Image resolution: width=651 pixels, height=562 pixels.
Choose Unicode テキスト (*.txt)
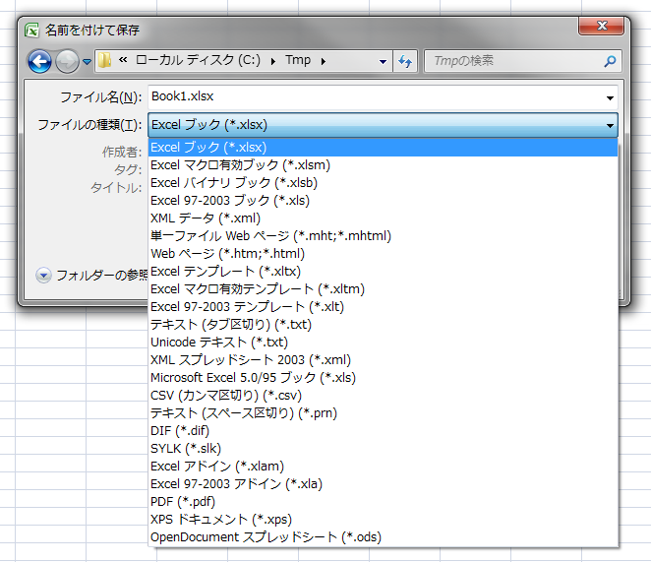tap(383, 343)
